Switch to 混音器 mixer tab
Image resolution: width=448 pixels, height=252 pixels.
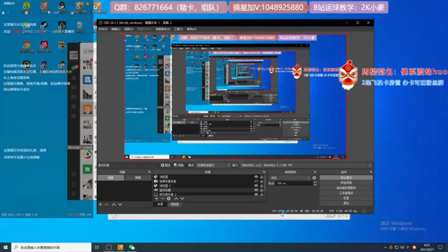[175, 204]
